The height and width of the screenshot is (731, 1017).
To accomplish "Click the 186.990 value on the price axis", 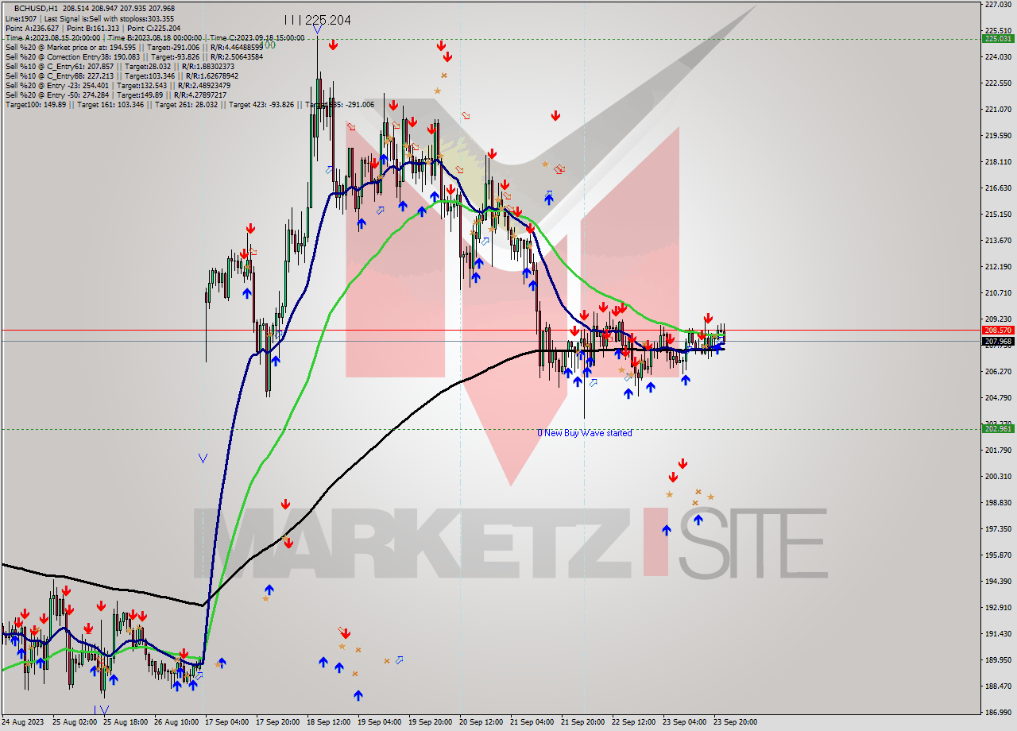I will pyautogui.click(x=997, y=713).
